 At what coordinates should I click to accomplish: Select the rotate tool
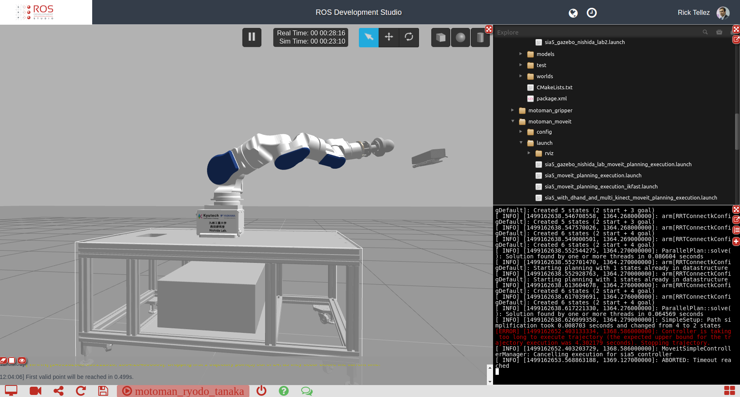click(x=409, y=37)
